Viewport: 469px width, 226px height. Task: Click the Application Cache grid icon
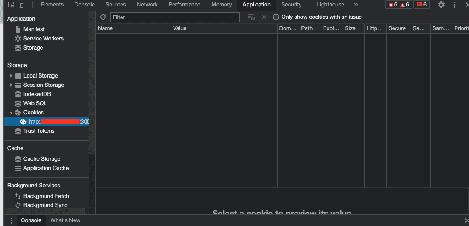tap(18, 168)
